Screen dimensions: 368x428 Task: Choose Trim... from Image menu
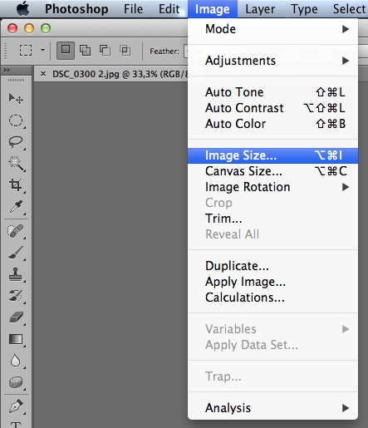(272, 219)
